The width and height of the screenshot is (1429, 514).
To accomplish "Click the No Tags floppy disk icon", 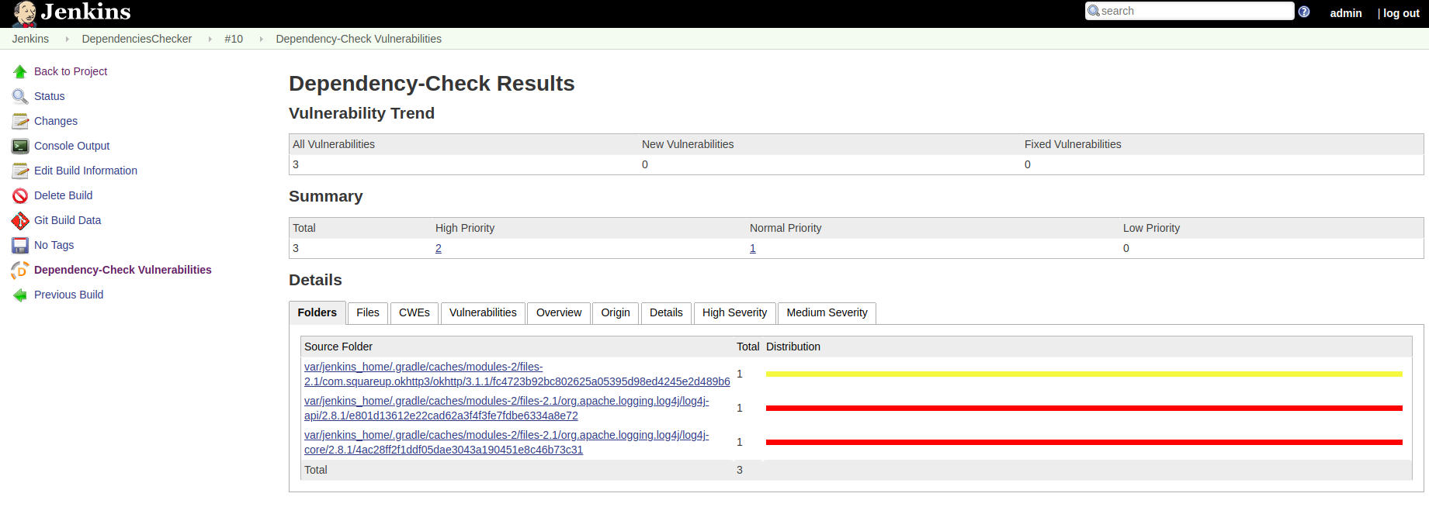I will point(20,246).
